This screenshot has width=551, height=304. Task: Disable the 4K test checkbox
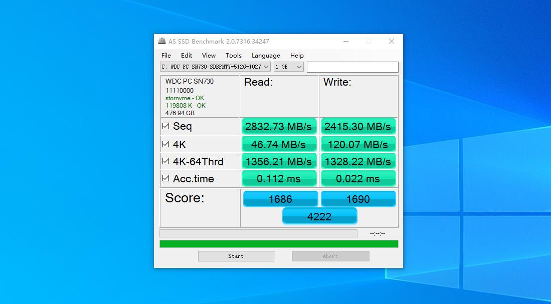pyautogui.click(x=166, y=144)
